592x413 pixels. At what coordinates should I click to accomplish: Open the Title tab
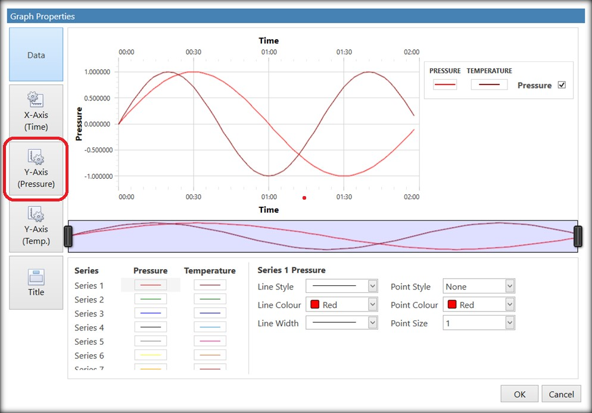pyautogui.click(x=36, y=283)
